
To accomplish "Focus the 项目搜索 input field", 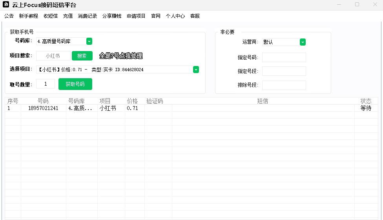I will click(x=53, y=56).
